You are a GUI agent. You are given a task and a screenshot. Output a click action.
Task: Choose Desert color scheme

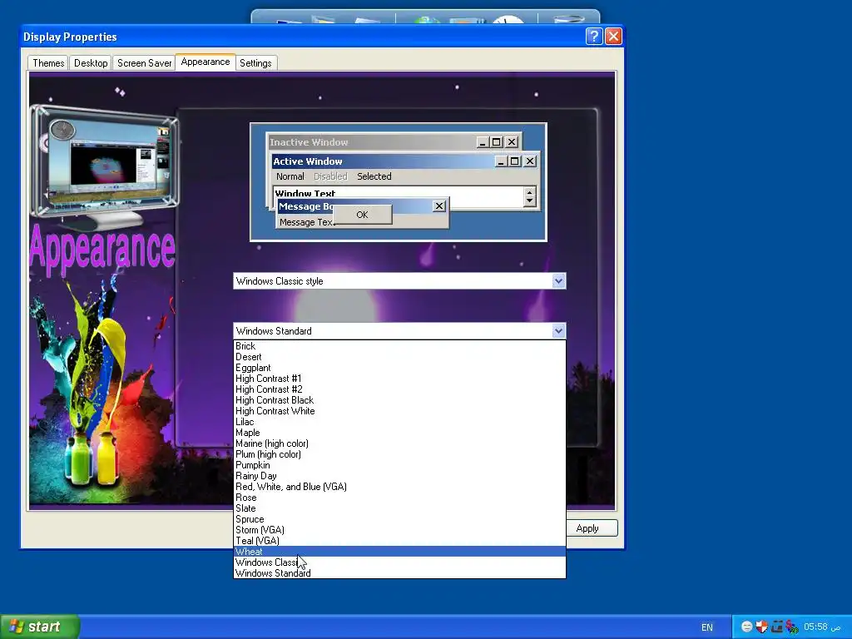click(x=399, y=357)
